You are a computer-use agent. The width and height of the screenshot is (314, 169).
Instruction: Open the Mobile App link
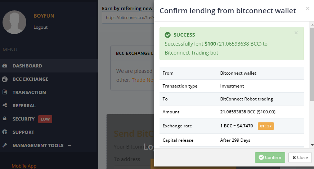tap(24, 166)
